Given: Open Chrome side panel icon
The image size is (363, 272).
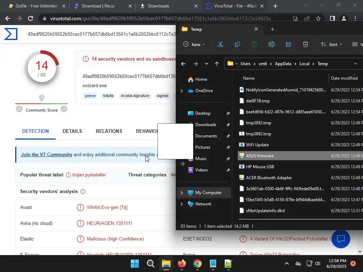Looking at the screenshot, I should point(333,18).
